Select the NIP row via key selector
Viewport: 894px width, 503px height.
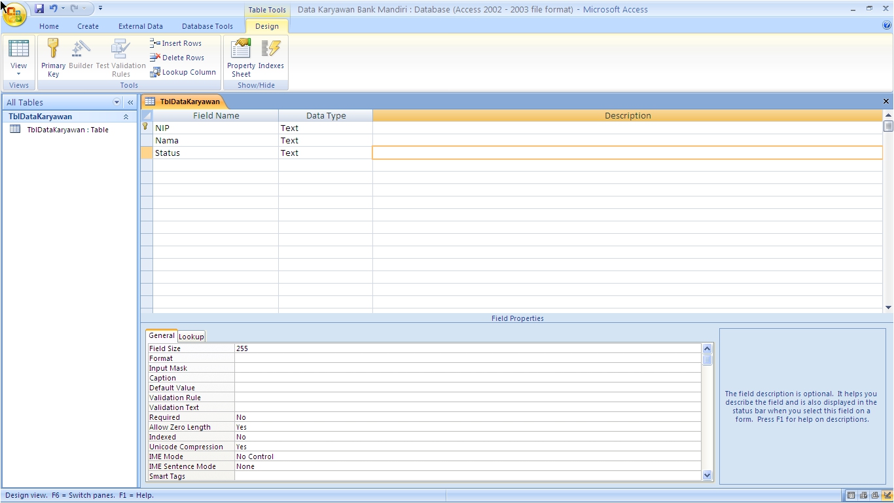tap(147, 128)
